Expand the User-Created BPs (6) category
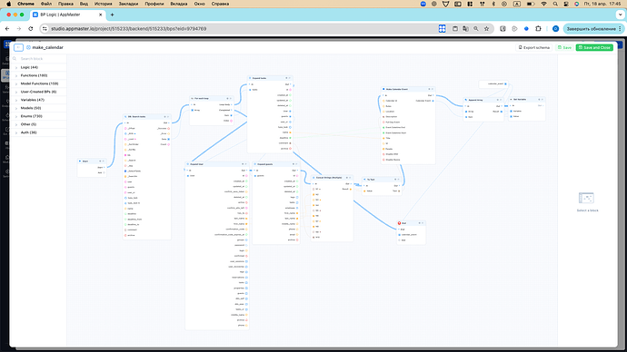The width and height of the screenshot is (627, 352). point(39,92)
